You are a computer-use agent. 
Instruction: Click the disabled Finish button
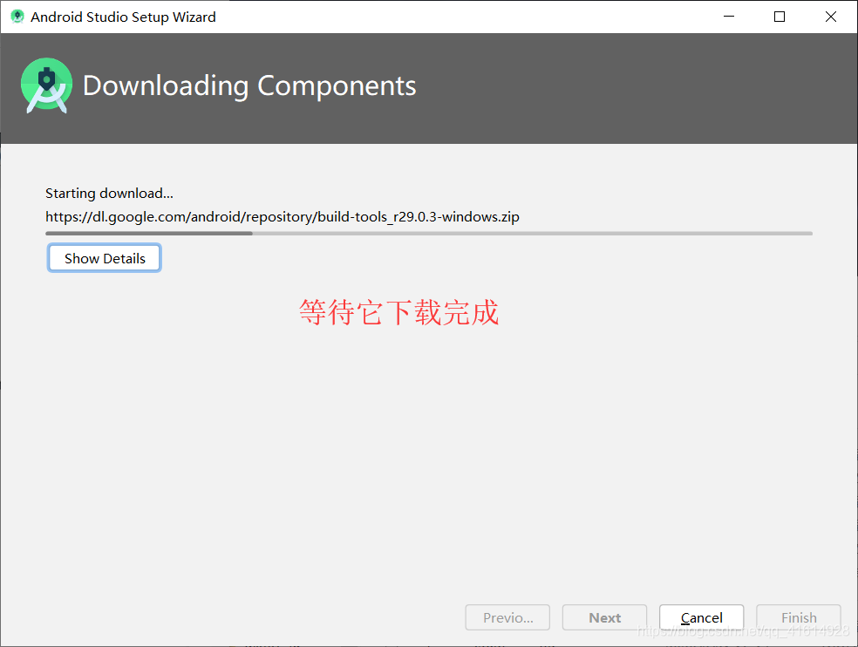coord(799,617)
